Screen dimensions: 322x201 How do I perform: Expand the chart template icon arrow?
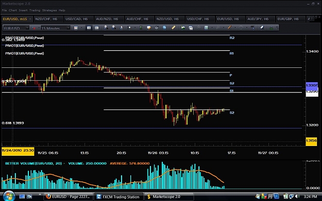click(x=212, y=27)
